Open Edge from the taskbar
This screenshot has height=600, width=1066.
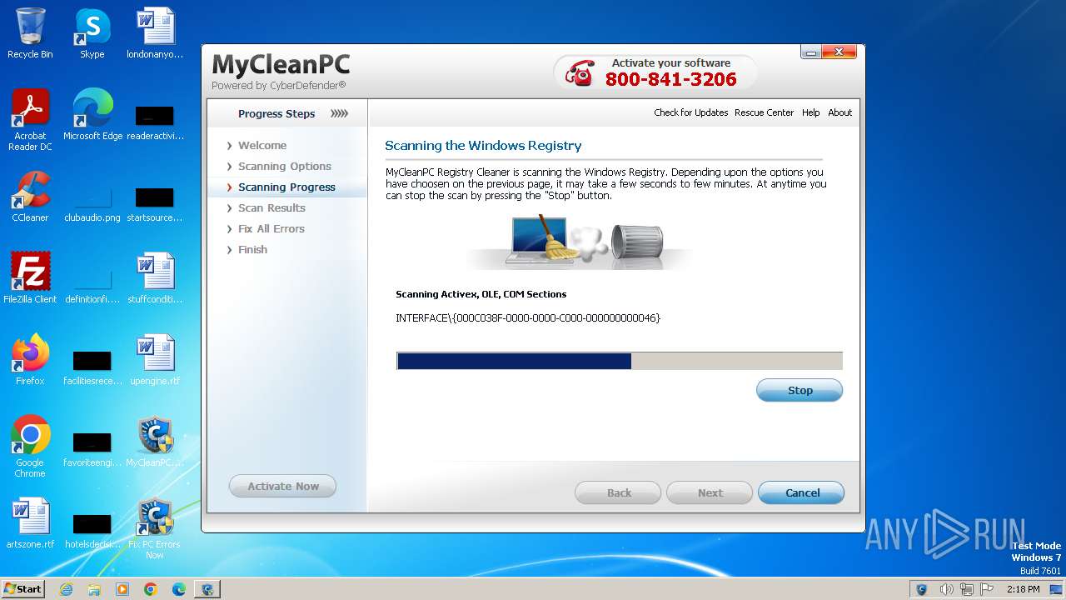tap(179, 589)
